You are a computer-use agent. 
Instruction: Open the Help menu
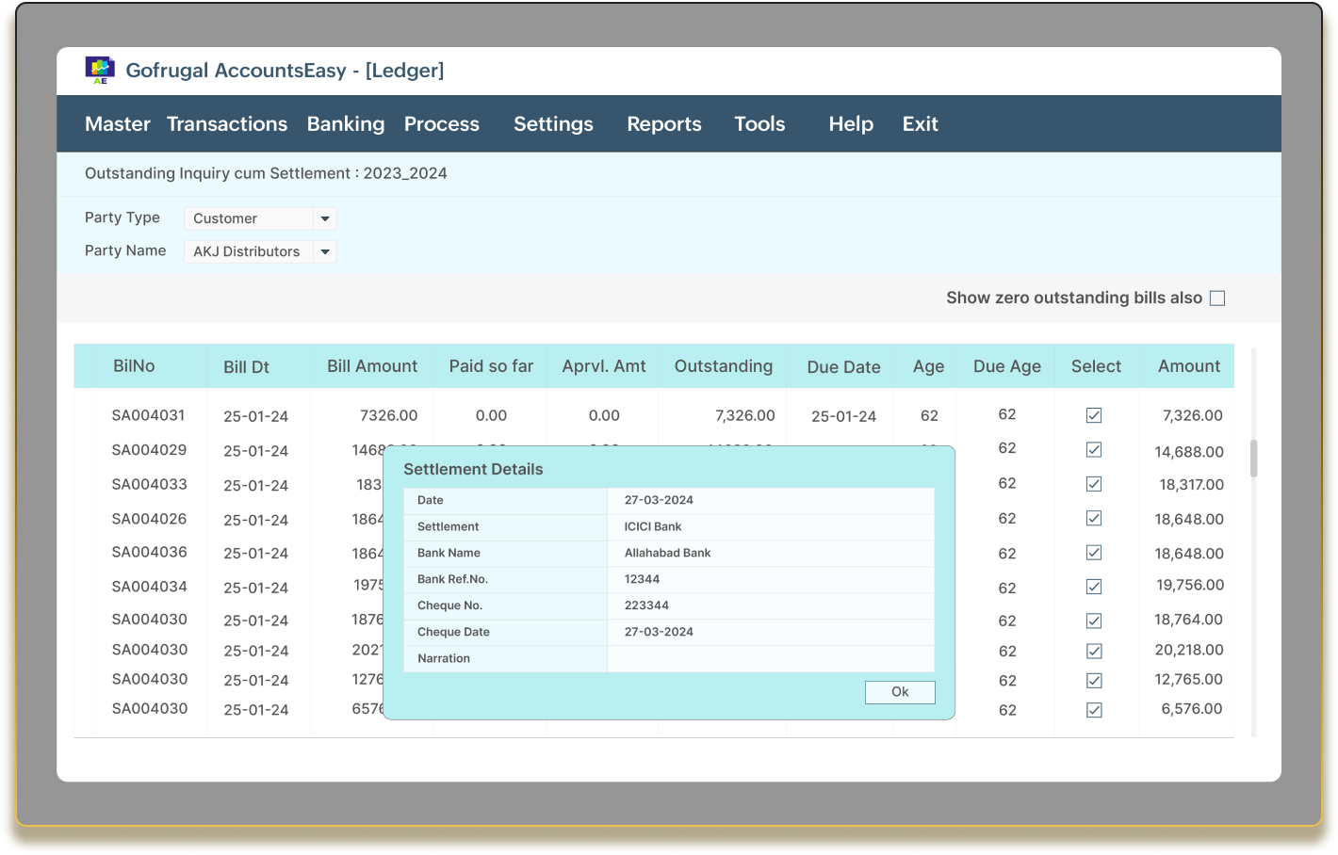pos(850,123)
